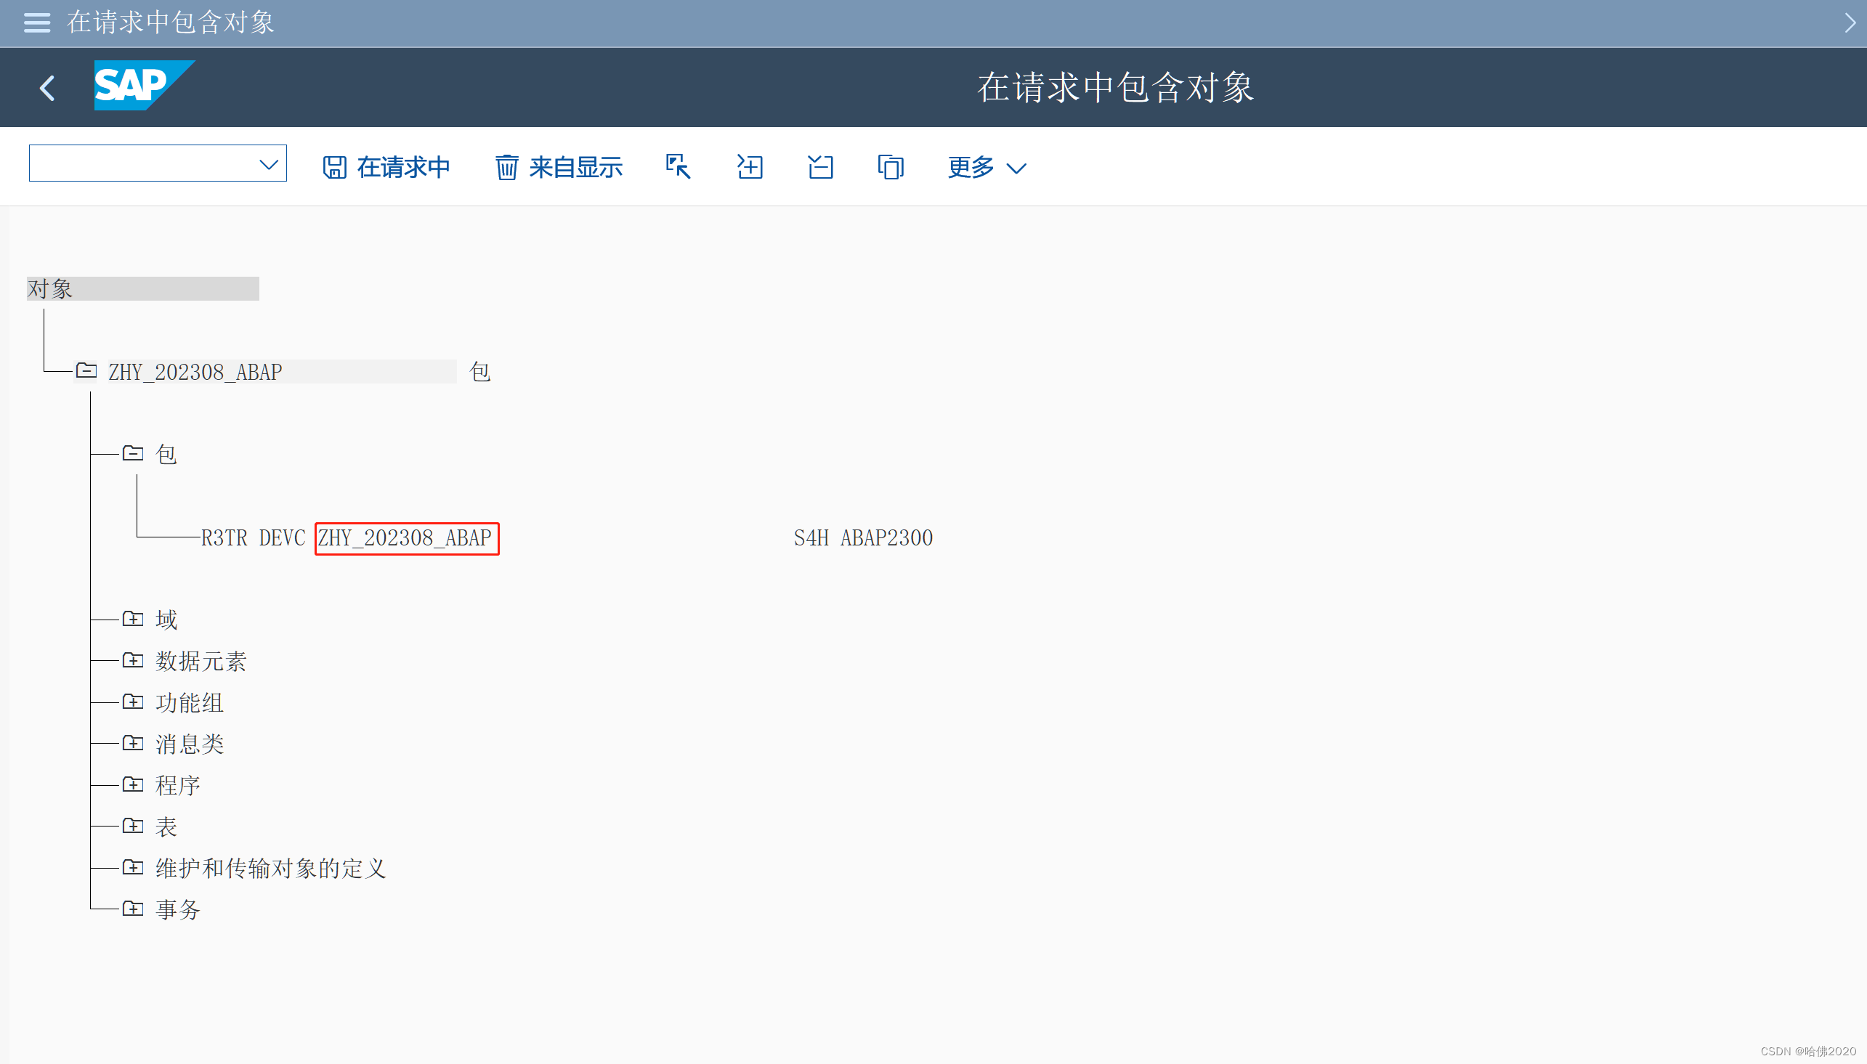Open the 更多 menu
1867x1064 pixels.
click(987, 167)
